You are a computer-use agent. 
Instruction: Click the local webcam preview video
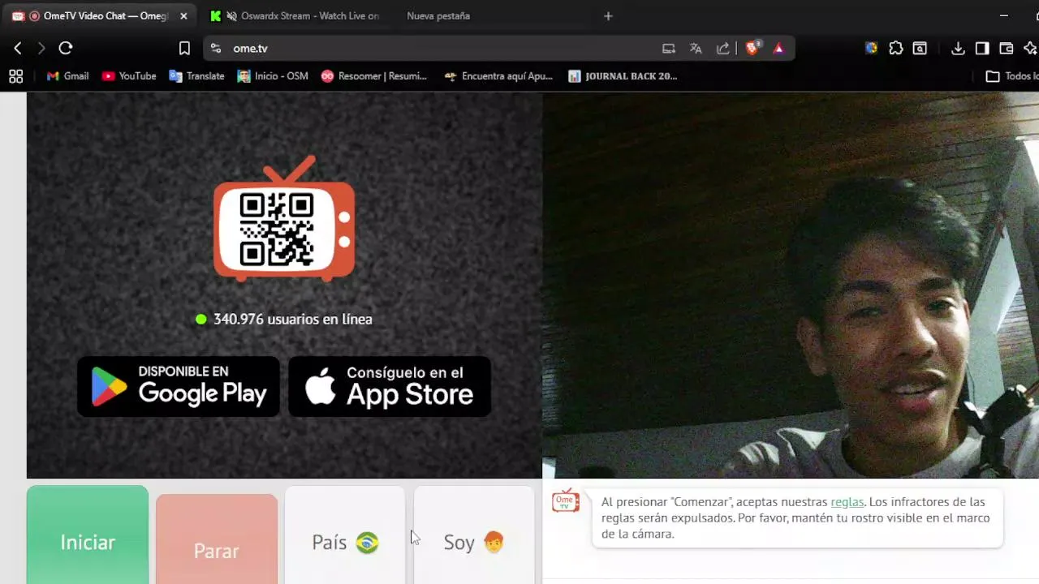tap(791, 285)
